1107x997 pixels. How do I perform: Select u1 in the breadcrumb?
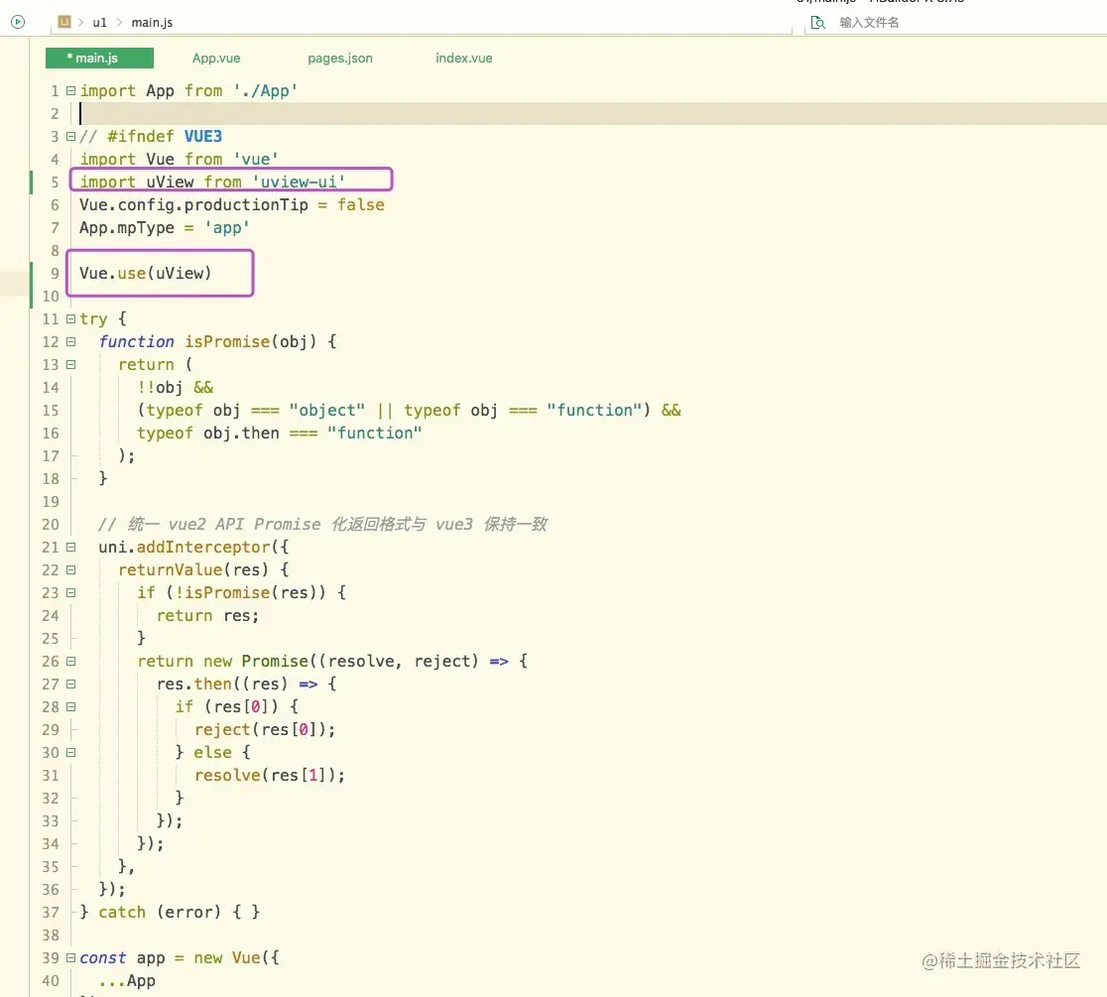[x=99, y=23]
